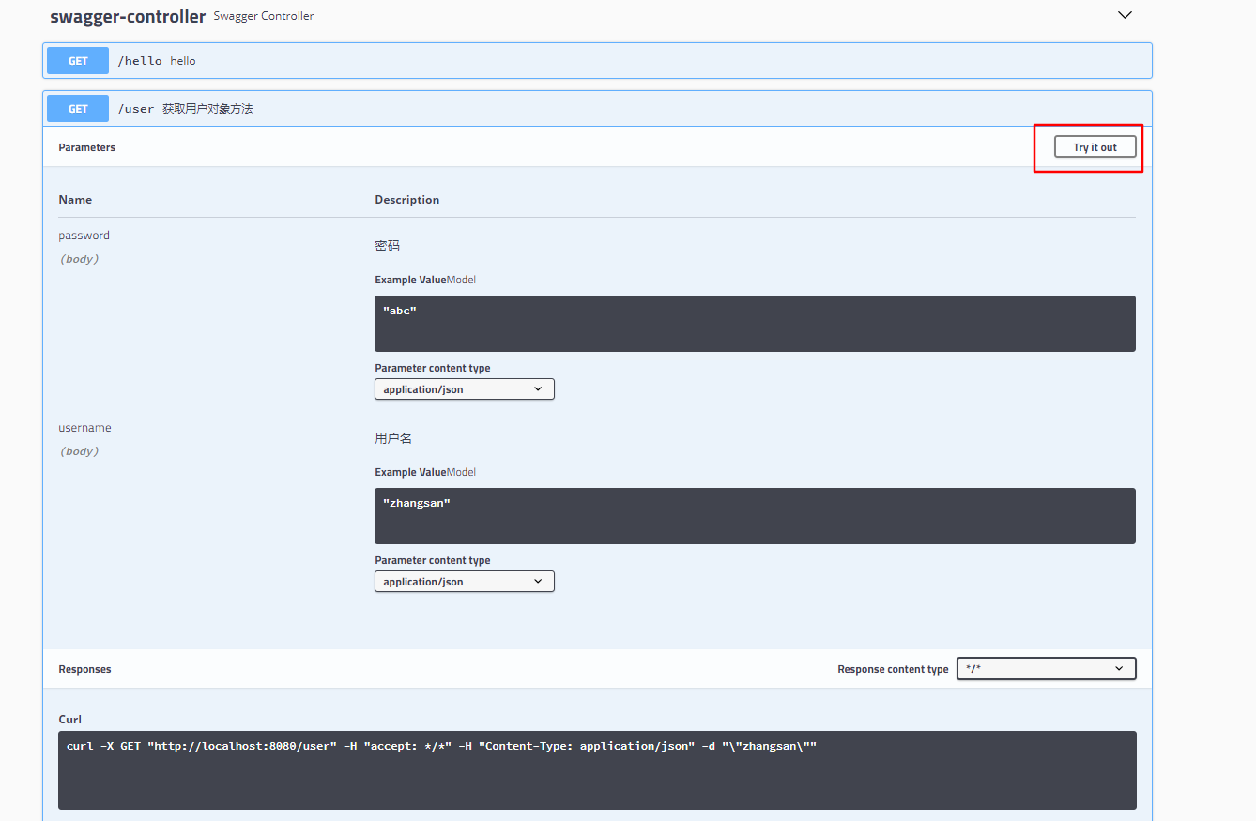Select Example Value tab for password
The width and height of the screenshot is (1256, 821).
(x=410, y=280)
